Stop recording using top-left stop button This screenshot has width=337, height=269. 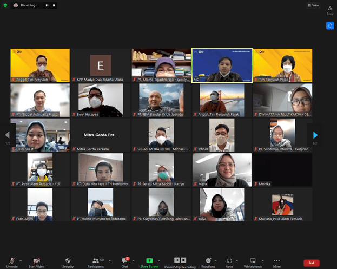55,5
